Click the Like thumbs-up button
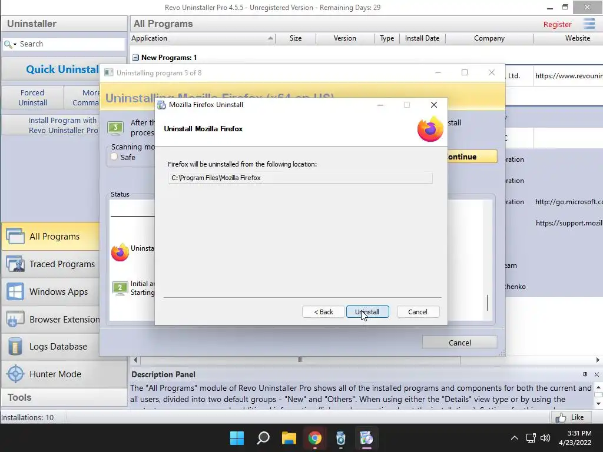Image resolution: width=603 pixels, height=452 pixels. click(572, 417)
